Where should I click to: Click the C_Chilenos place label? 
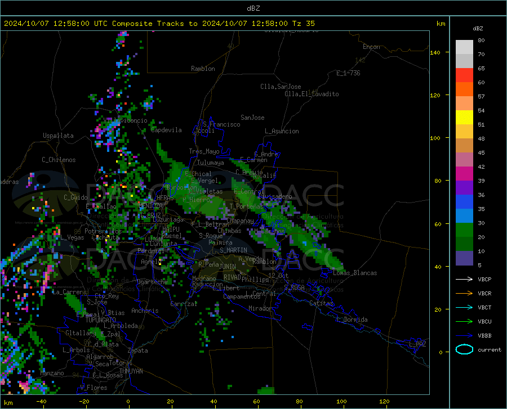(x=59, y=160)
